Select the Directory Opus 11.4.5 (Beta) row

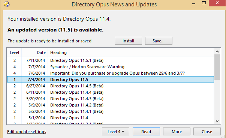[x=111, y=86]
